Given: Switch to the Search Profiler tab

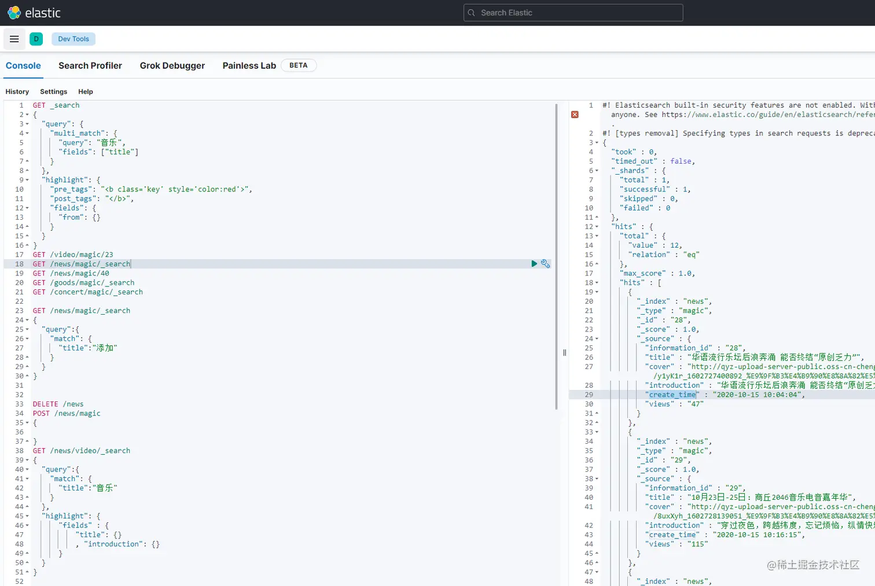Looking at the screenshot, I should pyautogui.click(x=90, y=65).
